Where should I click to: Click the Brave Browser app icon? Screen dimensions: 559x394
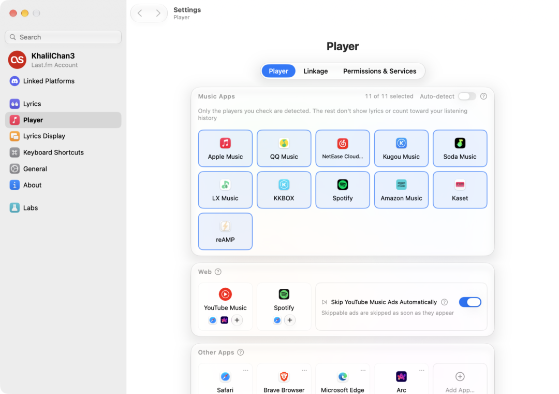coord(284,376)
